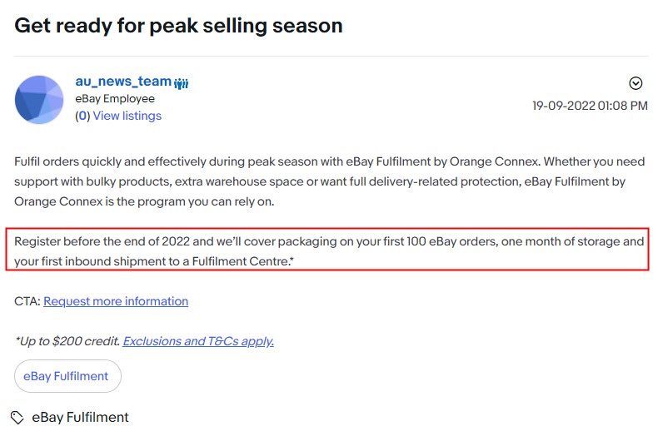Viewport: 663px width, 431px height.
Task: Click the eBay Employee rank label
Action: (x=115, y=98)
